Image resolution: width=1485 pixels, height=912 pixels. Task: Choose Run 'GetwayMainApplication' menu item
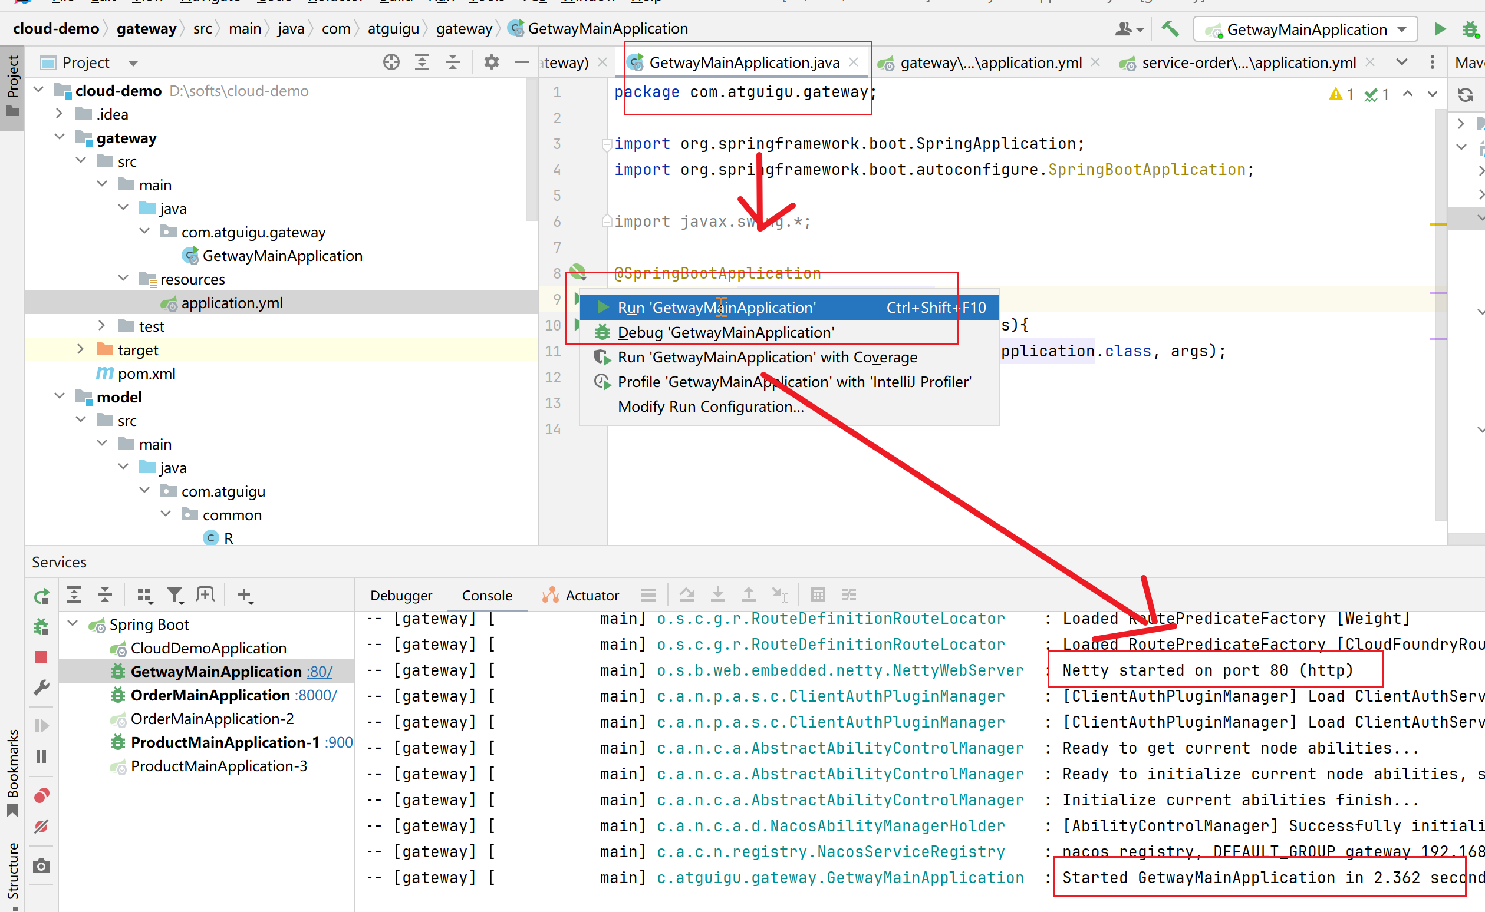789,308
